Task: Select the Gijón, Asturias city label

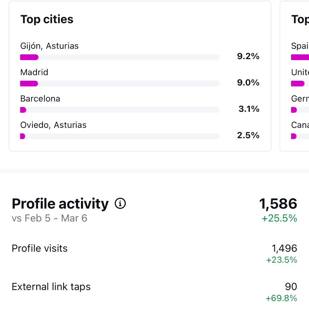Action: click(x=49, y=46)
